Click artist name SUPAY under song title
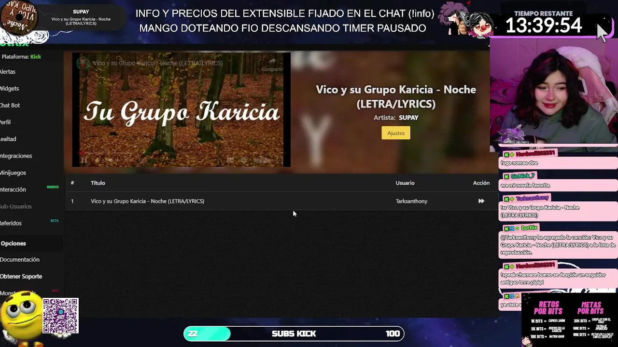Viewport: 618px width, 347px height. pos(408,118)
